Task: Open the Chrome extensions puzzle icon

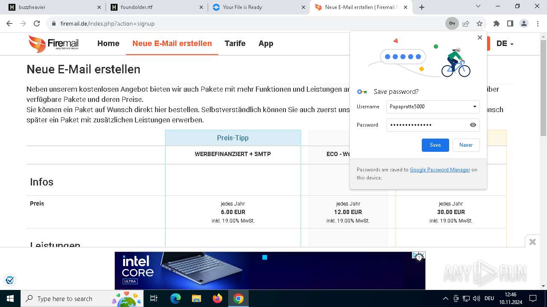Action: point(496,23)
